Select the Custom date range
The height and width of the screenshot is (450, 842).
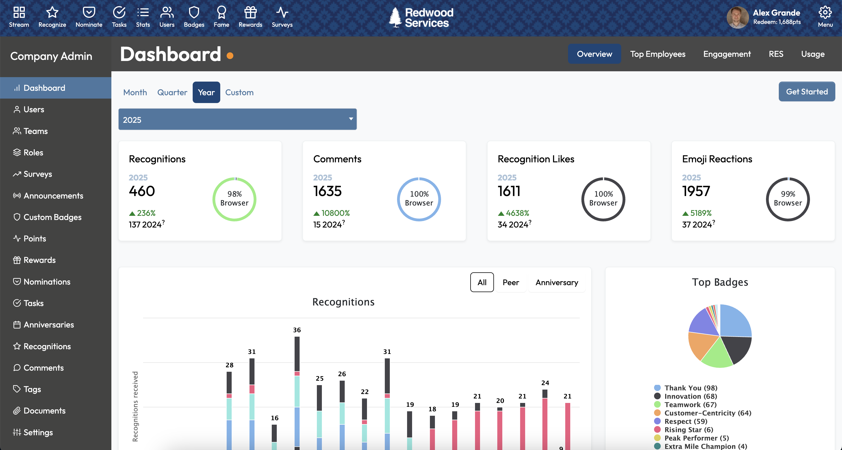click(x=239, y=92)
